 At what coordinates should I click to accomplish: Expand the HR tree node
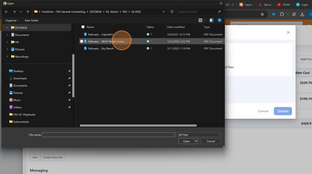click(x=7, y=42)
